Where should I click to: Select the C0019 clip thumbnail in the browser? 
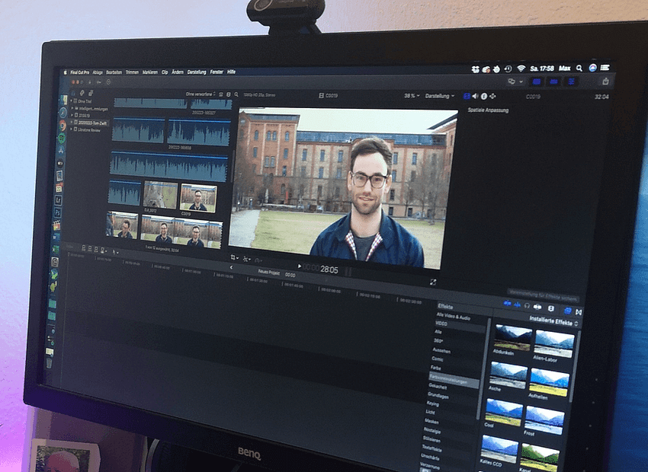click(198, 198)
